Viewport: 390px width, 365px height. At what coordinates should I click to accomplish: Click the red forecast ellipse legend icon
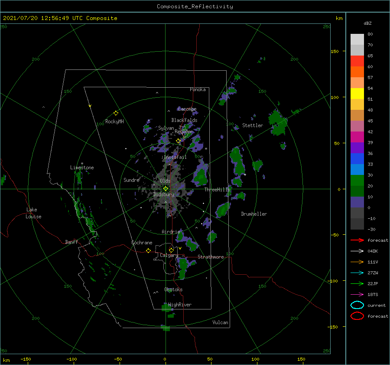point(357,316)
